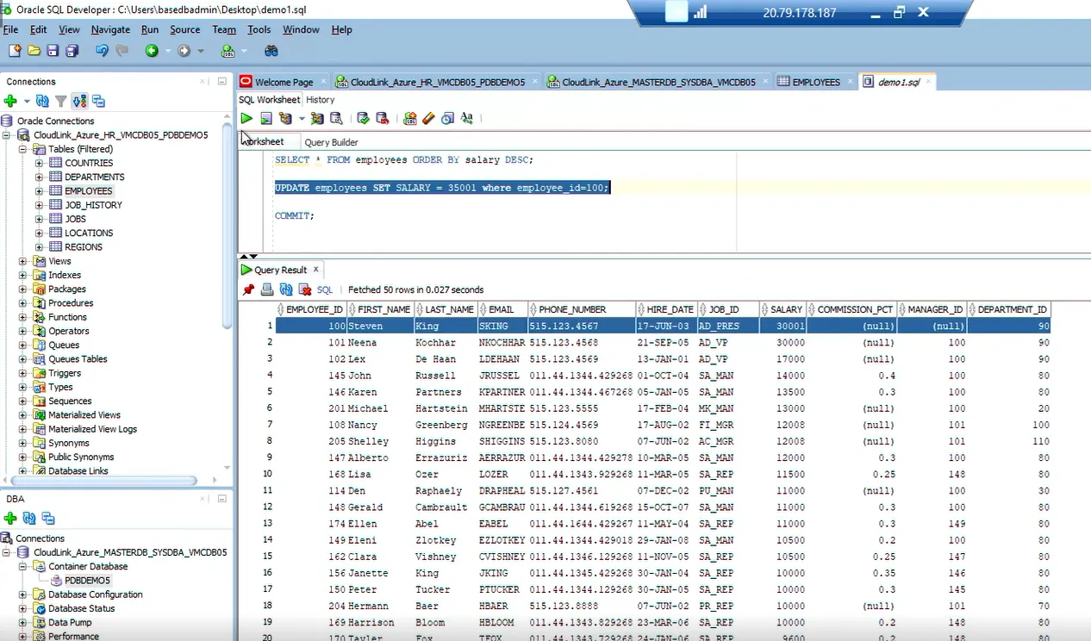Click the Print icon in Query Result toolbar
Image resolution: width=1091 pixels, height=641 pixels.
tap(267, 289)
